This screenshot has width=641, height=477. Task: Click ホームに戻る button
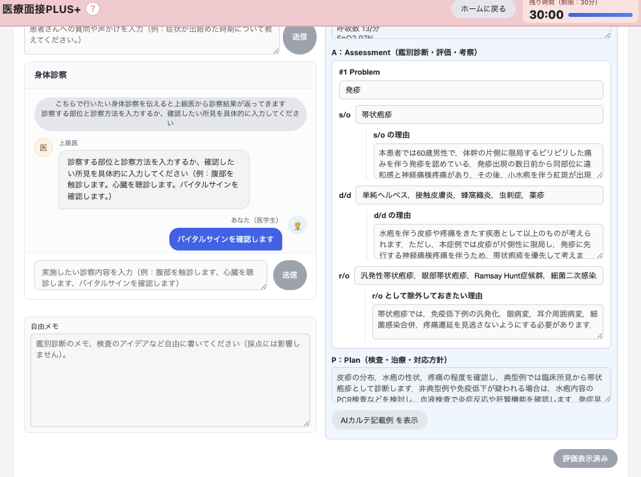(483, 8)
